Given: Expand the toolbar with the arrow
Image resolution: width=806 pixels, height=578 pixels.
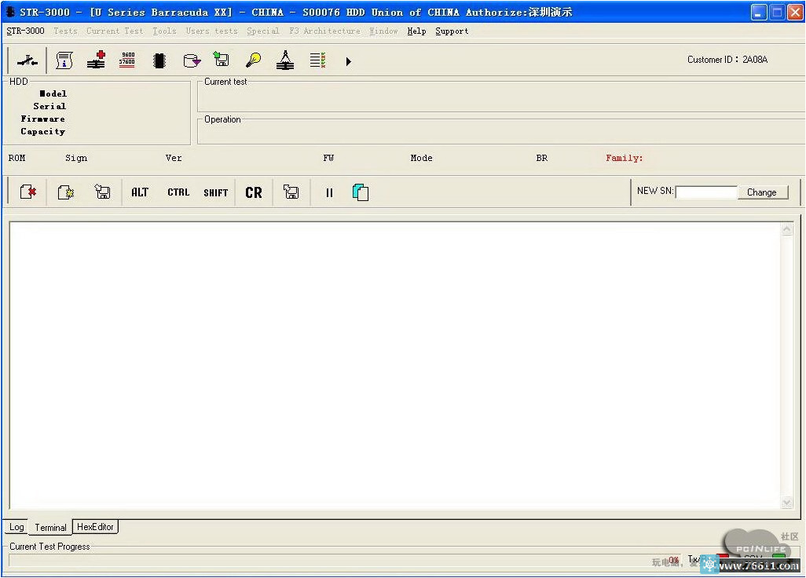Looking at the screenshot, I should tap(349, 61).
